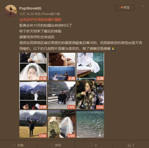149x148 pixels.
Task: Open couple cheering before snowy mountains photo
Action: pos(33,95)
